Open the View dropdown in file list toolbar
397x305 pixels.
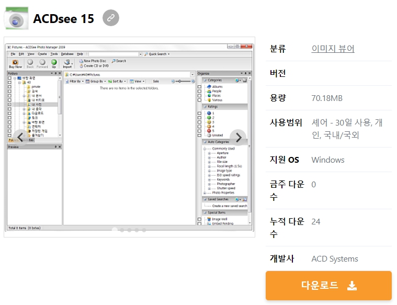click(137, 81)
